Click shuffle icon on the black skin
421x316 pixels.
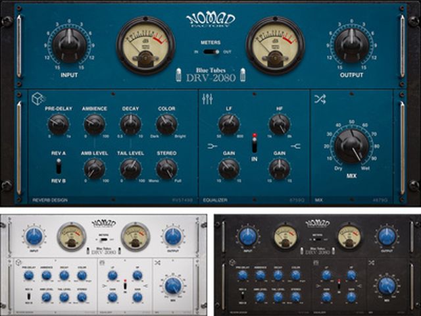[371, 263]
